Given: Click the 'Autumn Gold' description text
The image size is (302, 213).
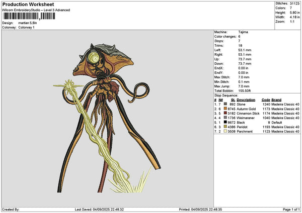Looking at the screenshot, I should 246,109.
